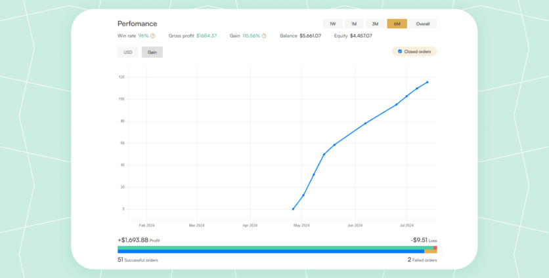Select the 1W time range
This screenshot has height=278, width=549.
[333, 24]
